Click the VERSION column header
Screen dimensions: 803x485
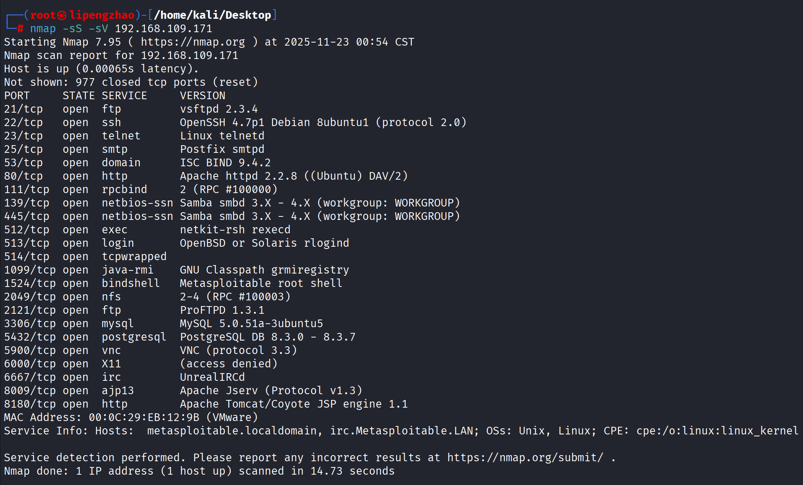(202, 96)
